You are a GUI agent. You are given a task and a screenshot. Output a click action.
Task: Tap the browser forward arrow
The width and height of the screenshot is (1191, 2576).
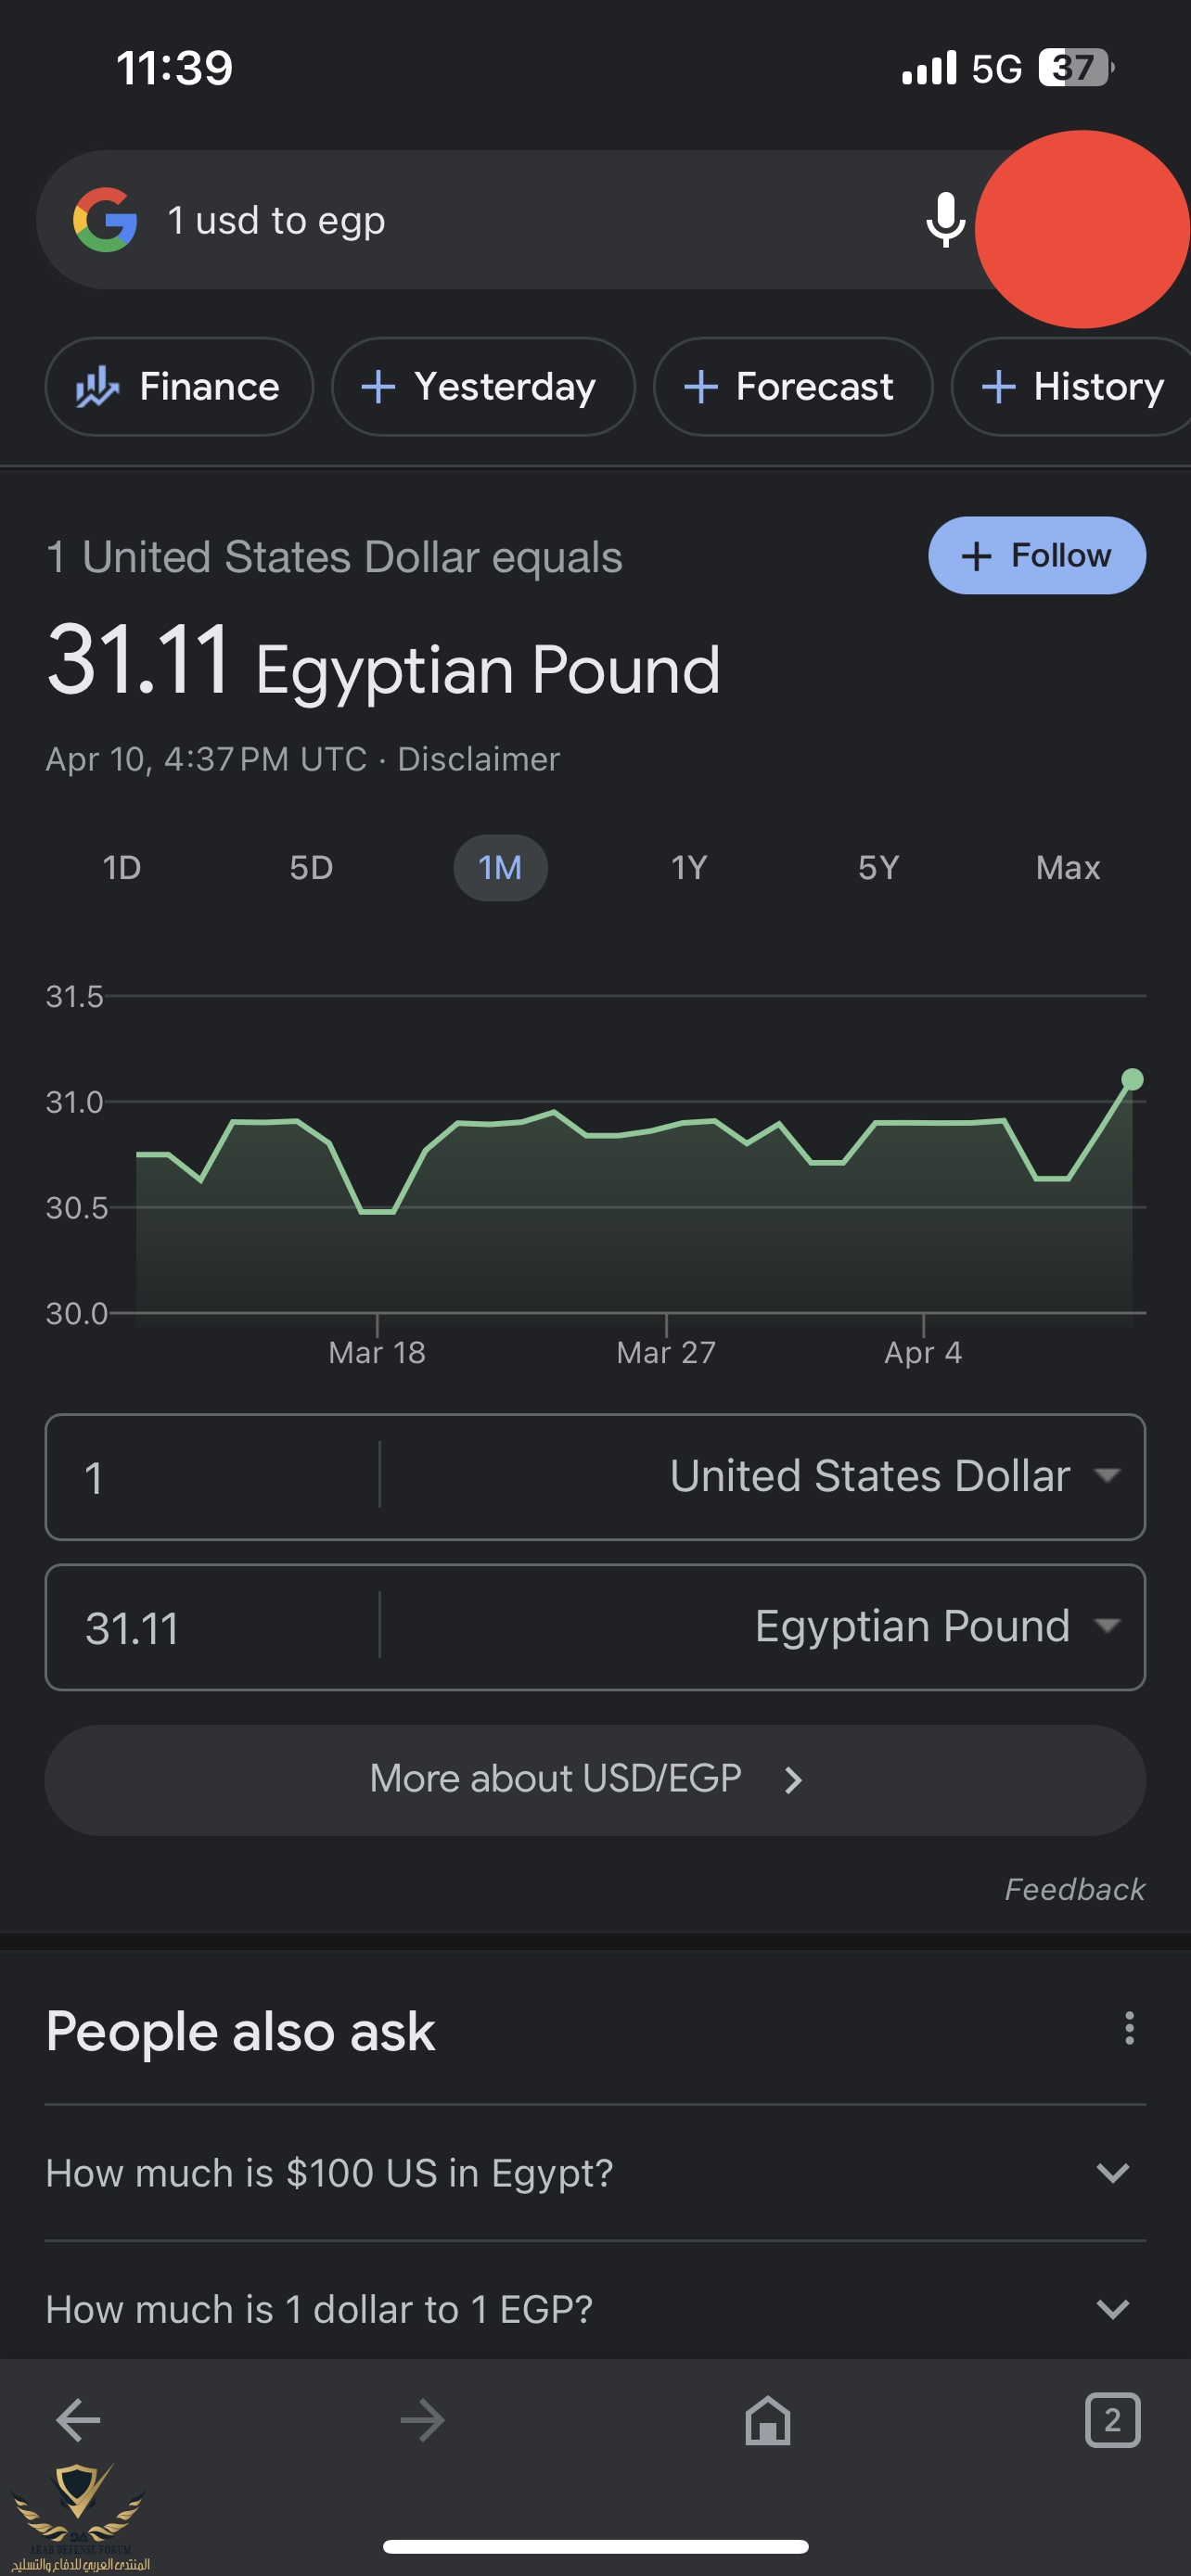pos(422,2421)
